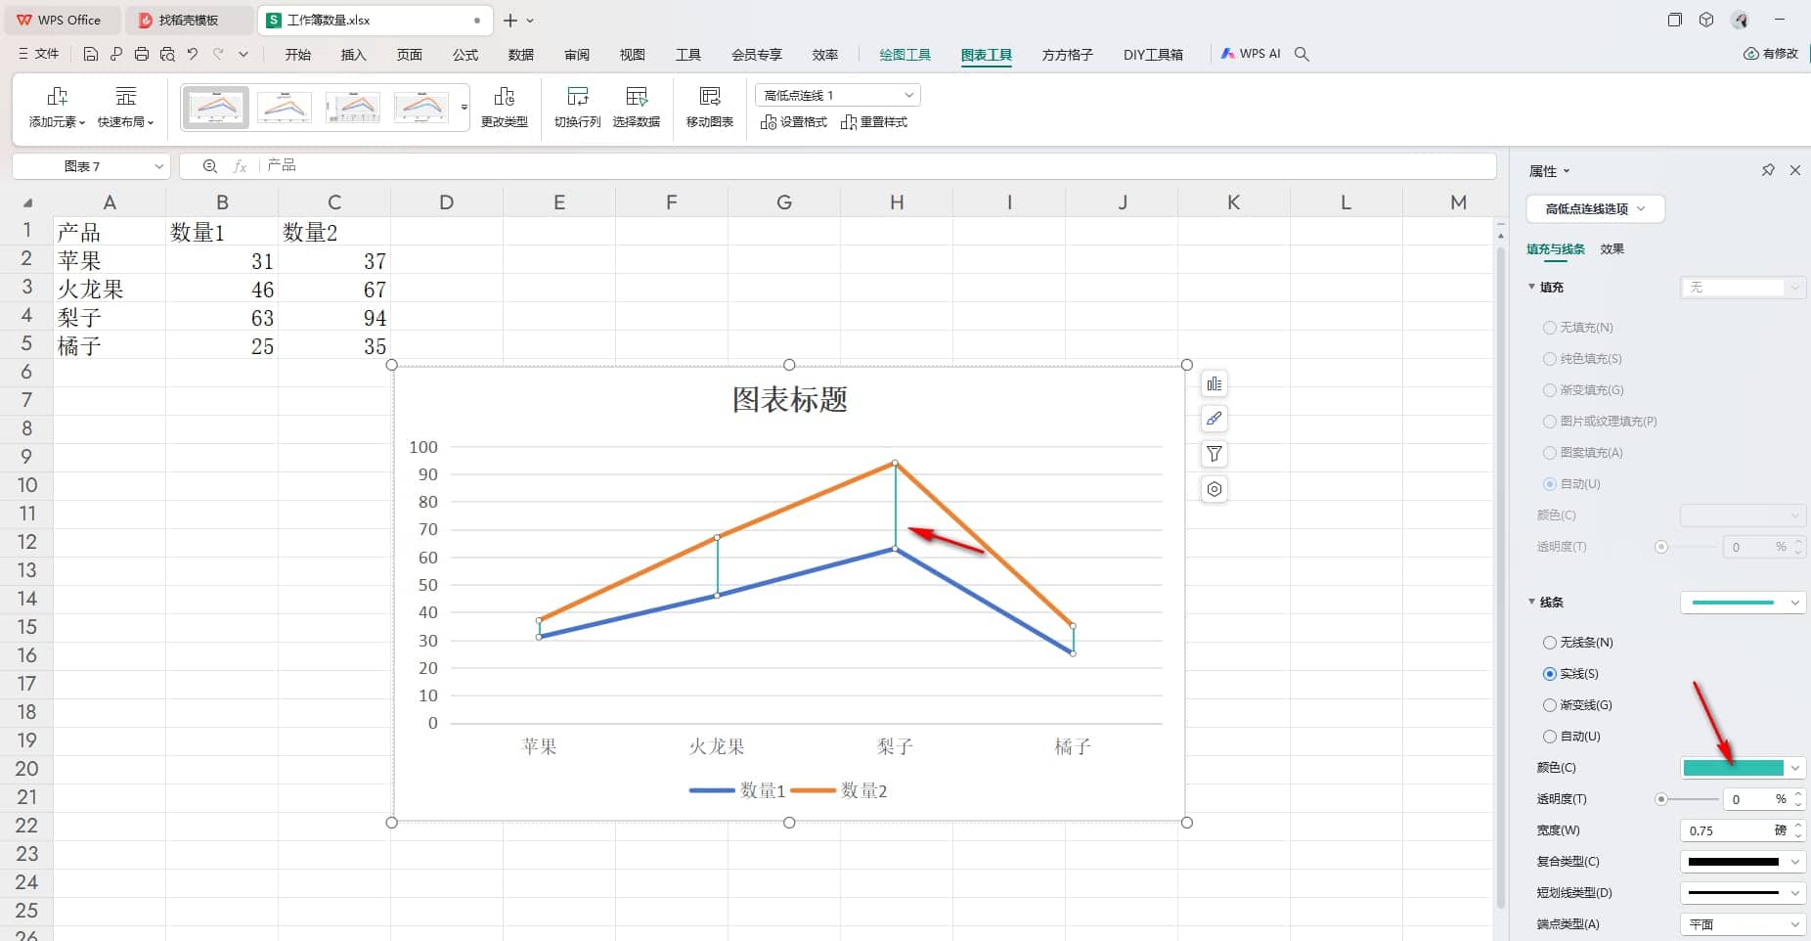Click the WPS Office home tab
Screen dimensions: 1811x941
click(61, 20)
